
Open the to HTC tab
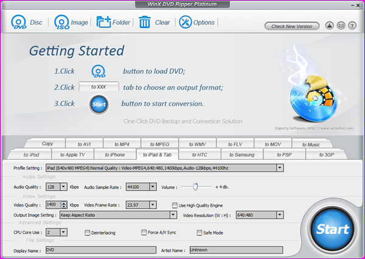pyautogui.click(x=200, y=155)
